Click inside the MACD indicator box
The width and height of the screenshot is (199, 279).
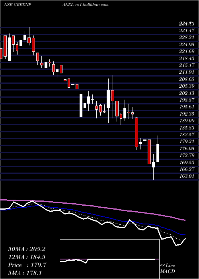pos(109,259)
